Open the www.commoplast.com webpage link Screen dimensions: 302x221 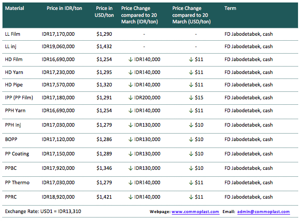tap(195, 212)
